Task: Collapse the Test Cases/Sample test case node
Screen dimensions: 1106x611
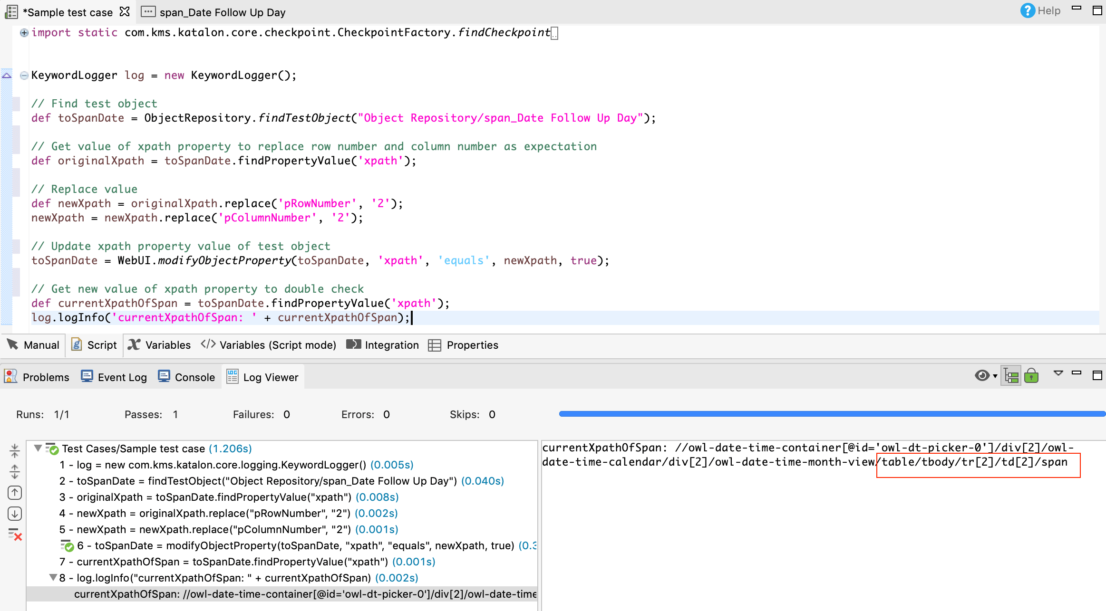Action: (x=38, y=448)
